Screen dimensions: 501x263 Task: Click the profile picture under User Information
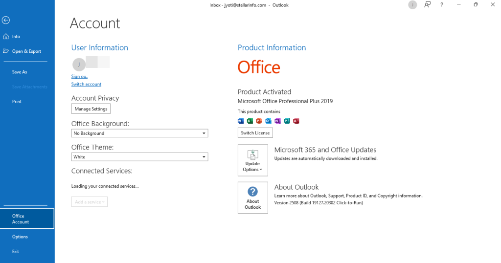(x=79, y=65)
